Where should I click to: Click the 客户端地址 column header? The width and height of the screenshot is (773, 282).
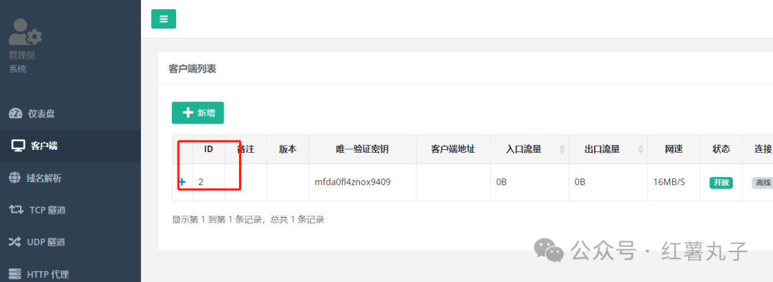(453, 149)
